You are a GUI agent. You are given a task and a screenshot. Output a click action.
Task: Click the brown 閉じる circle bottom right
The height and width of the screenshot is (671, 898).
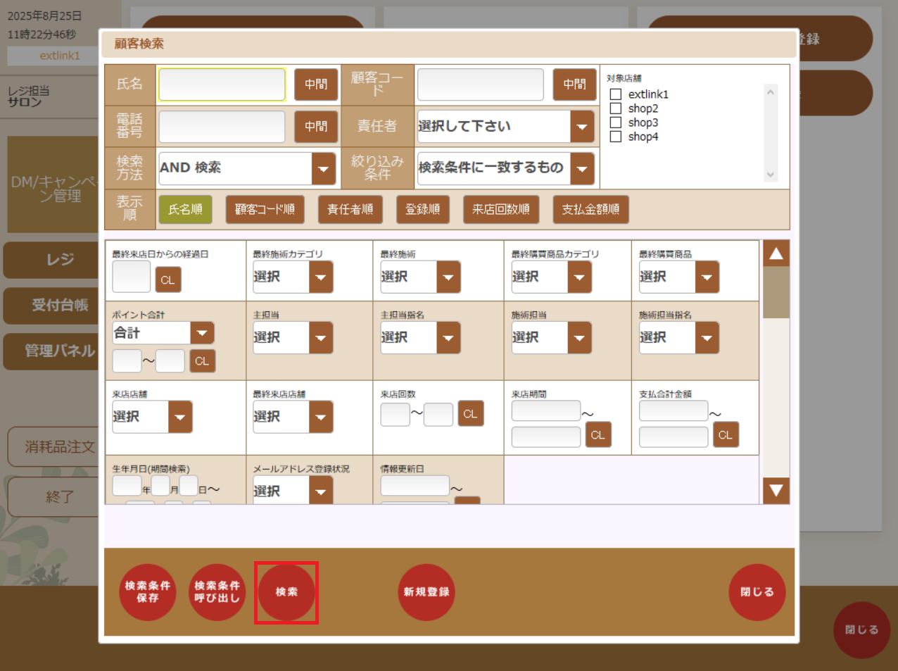pos(861,630)
